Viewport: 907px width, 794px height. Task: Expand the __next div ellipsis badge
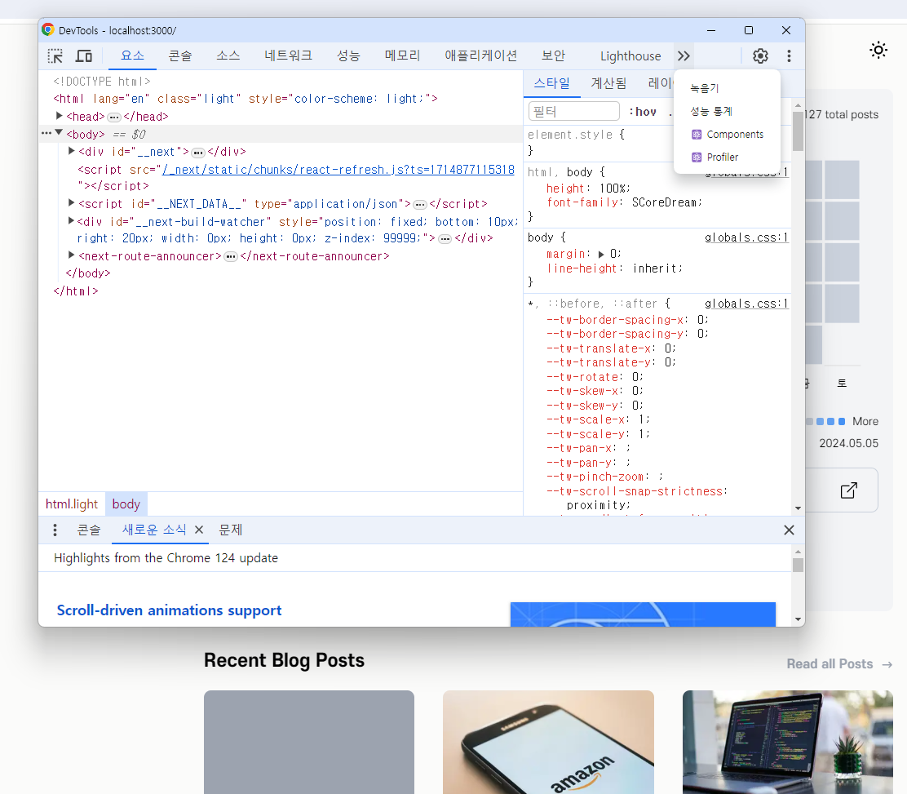click(x=198, y=153)
